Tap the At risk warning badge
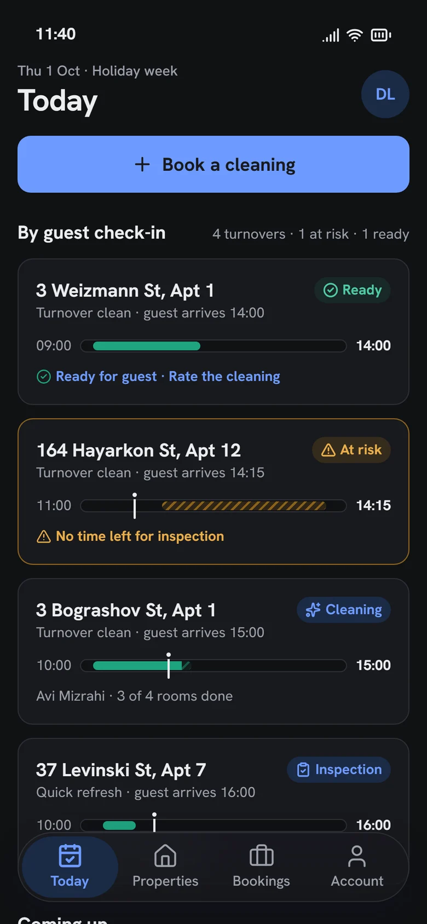427x924 pixels. (x=351, y=450)
